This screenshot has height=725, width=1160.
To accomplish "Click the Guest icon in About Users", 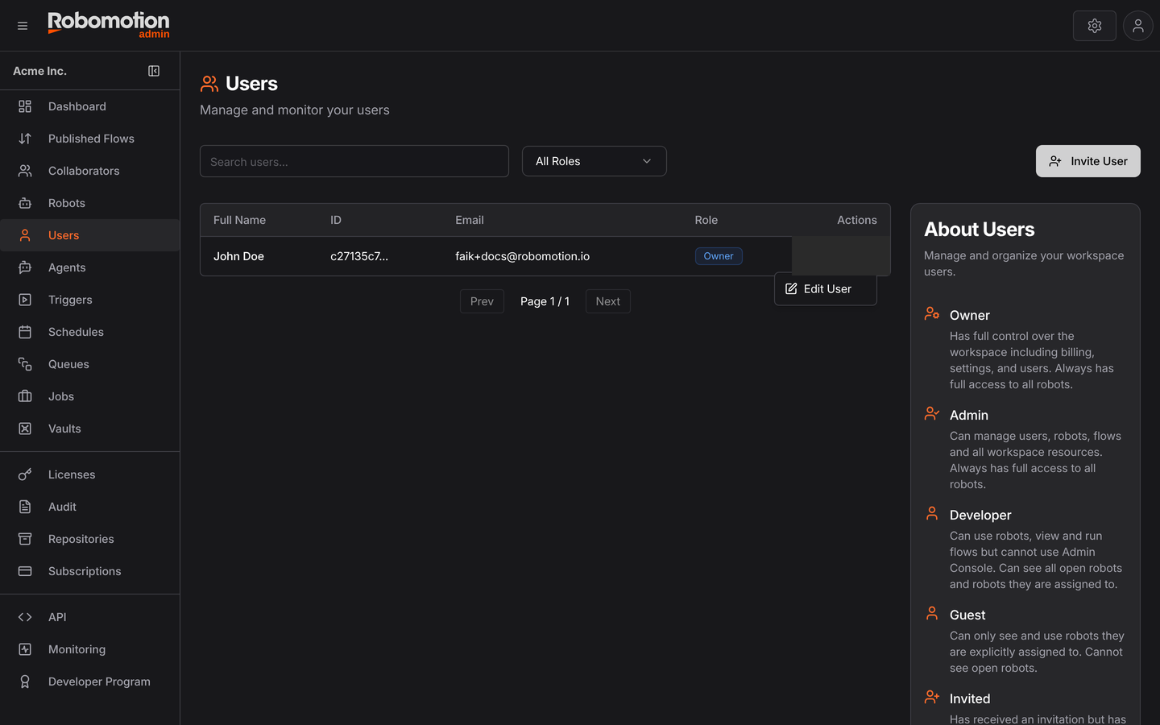I will [932, 613].
